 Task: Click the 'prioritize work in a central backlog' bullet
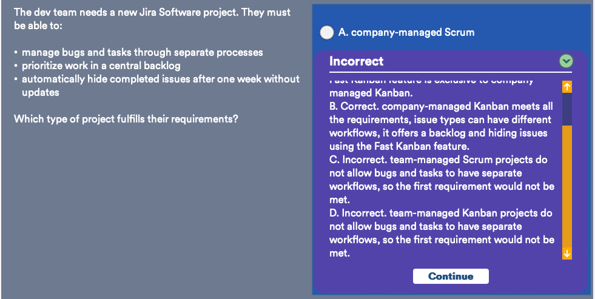tap(101, 66)
